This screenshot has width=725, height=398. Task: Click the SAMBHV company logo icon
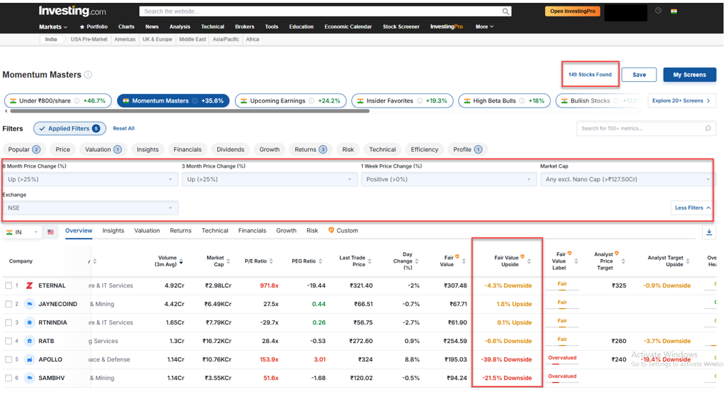[x=29, y=378]
